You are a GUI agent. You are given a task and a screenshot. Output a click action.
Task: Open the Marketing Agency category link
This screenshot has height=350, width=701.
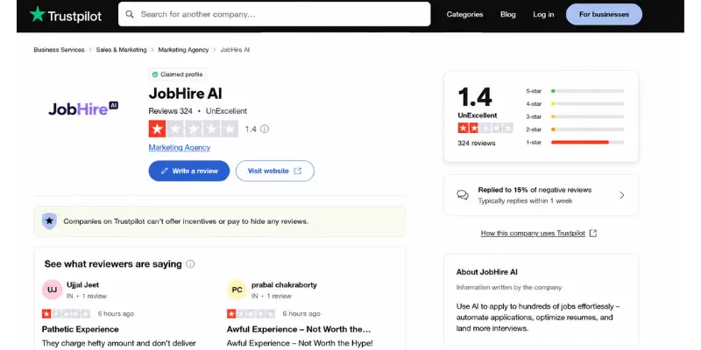[x=180, y=147]
